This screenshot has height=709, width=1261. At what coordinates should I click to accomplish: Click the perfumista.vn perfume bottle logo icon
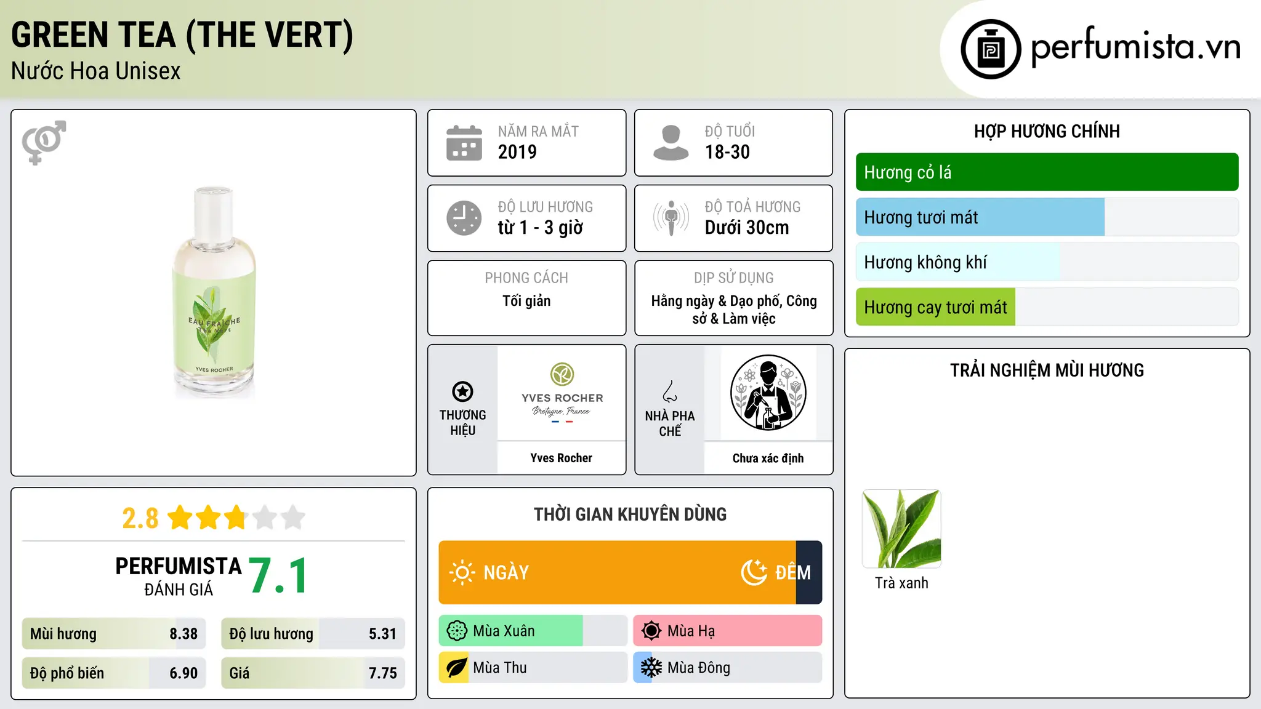point(991,49)
